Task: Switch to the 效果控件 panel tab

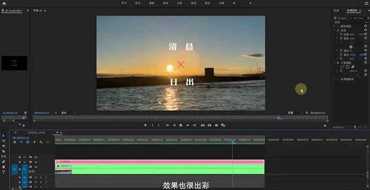Action: pyautogui.click(x=352, y=10)
